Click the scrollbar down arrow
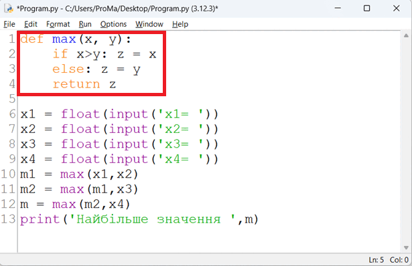 coord(406,248)
